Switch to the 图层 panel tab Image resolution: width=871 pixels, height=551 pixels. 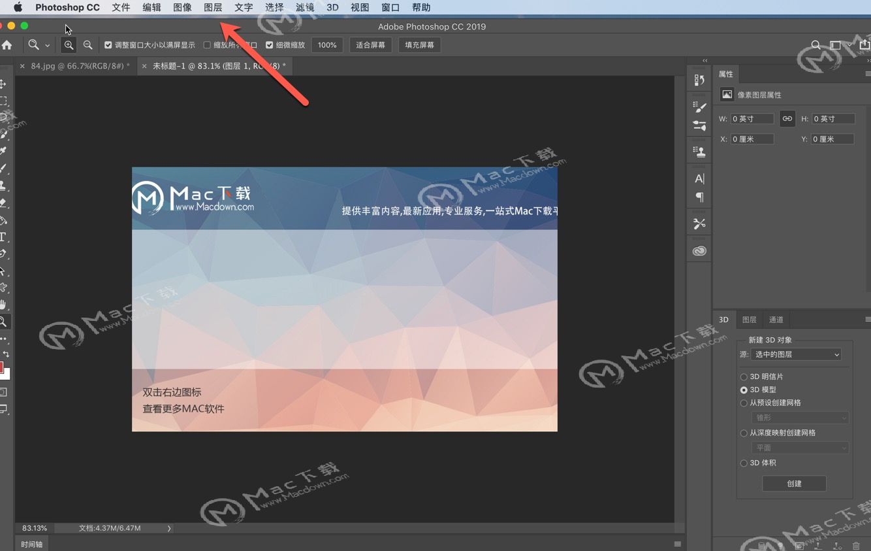coord(749,320)
